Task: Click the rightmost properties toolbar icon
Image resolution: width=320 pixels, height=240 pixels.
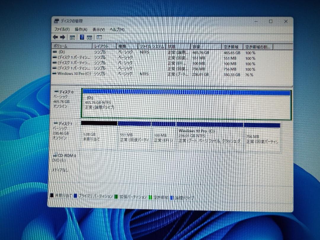Action: (99, 37)
